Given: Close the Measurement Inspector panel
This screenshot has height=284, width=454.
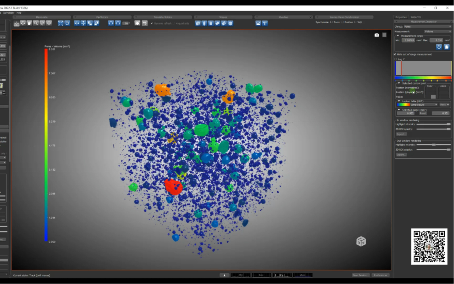Looking at the screenshot, I should 451,22.
